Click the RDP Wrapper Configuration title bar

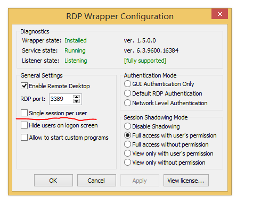coord(120,16)
